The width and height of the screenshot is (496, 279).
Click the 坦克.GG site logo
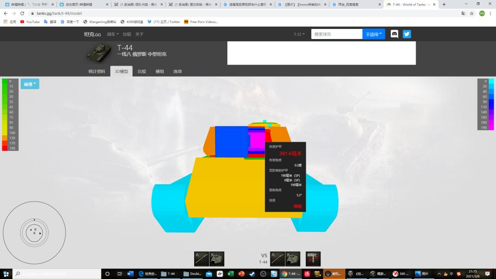click(92, 34)
